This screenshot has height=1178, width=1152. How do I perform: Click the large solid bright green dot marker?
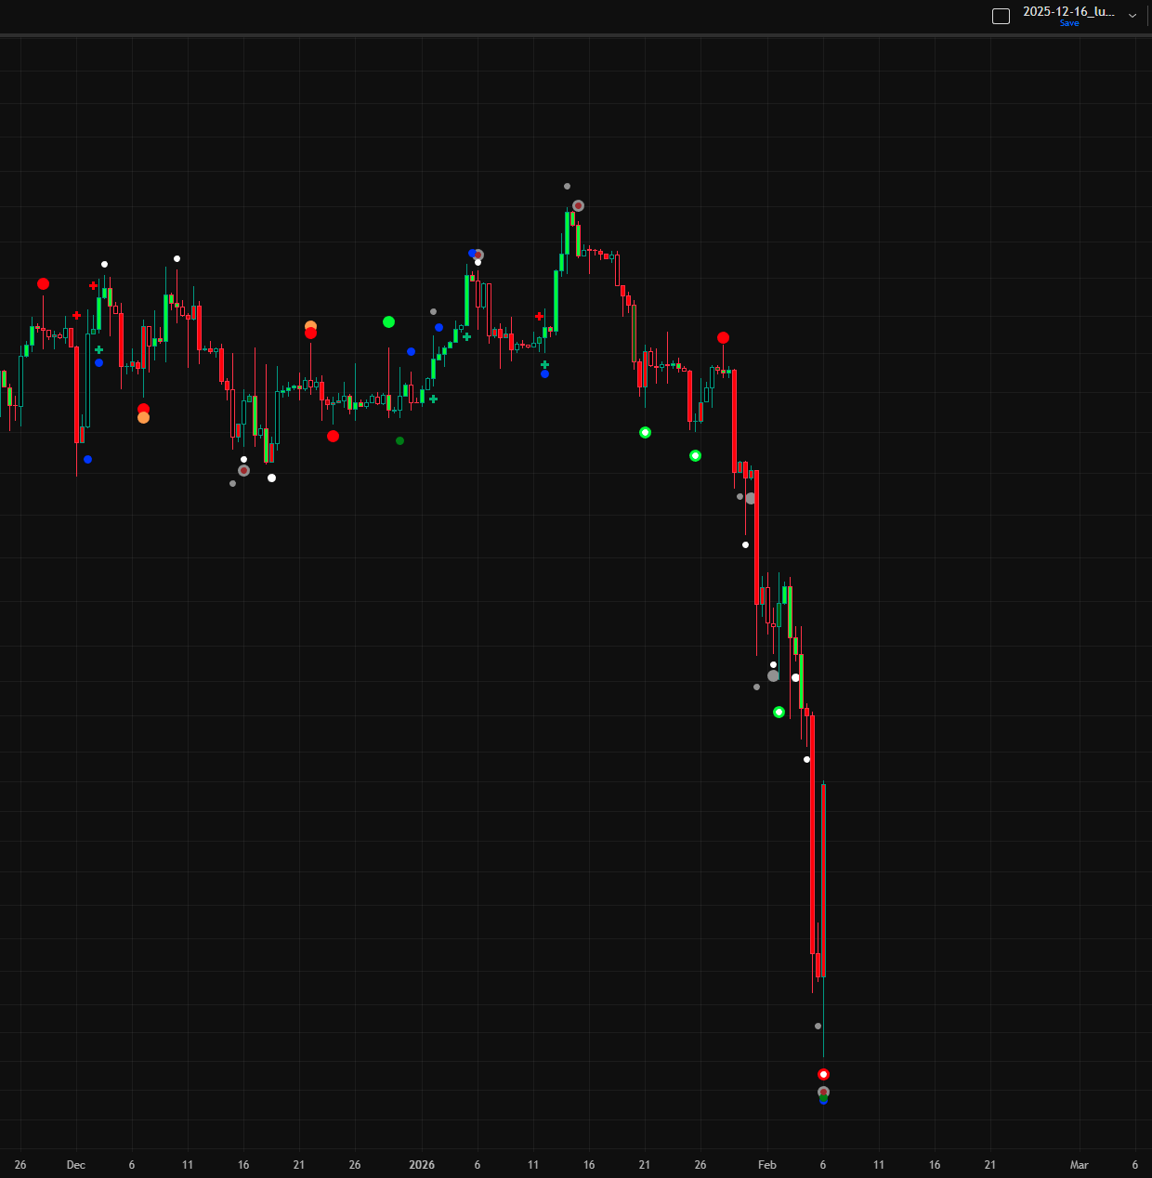tap(388, 322)
